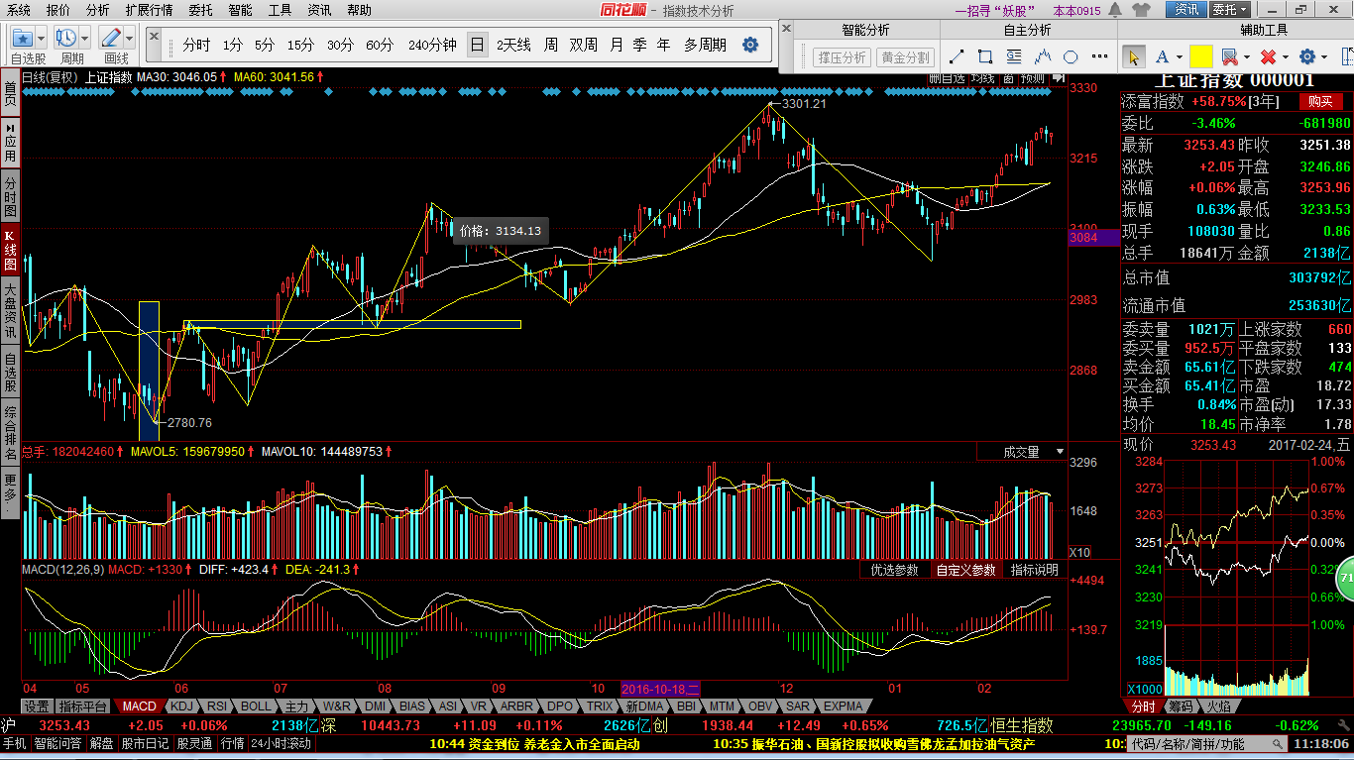Switch to 60分 period
This screenshot has width=1354, height=760.
coord(380,46)
